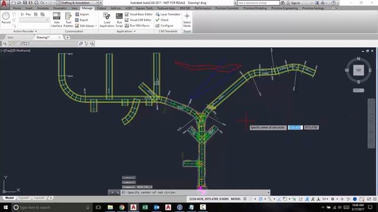The width and height of the screenshot is (378, 212).
Task: Switch to the Annotate ribbon tab
Action: pyautogui.click(x=43, y=8)
